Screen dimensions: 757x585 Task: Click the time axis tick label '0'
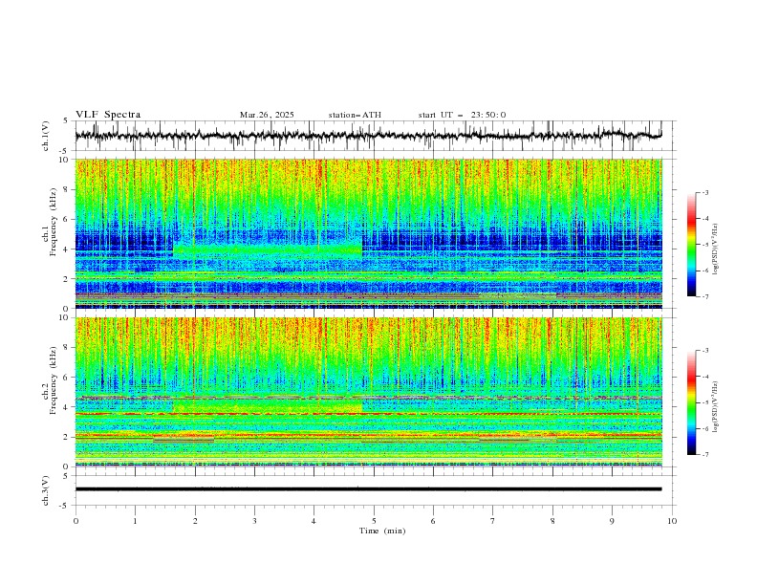pyautogui.click(x=76, y=521)
